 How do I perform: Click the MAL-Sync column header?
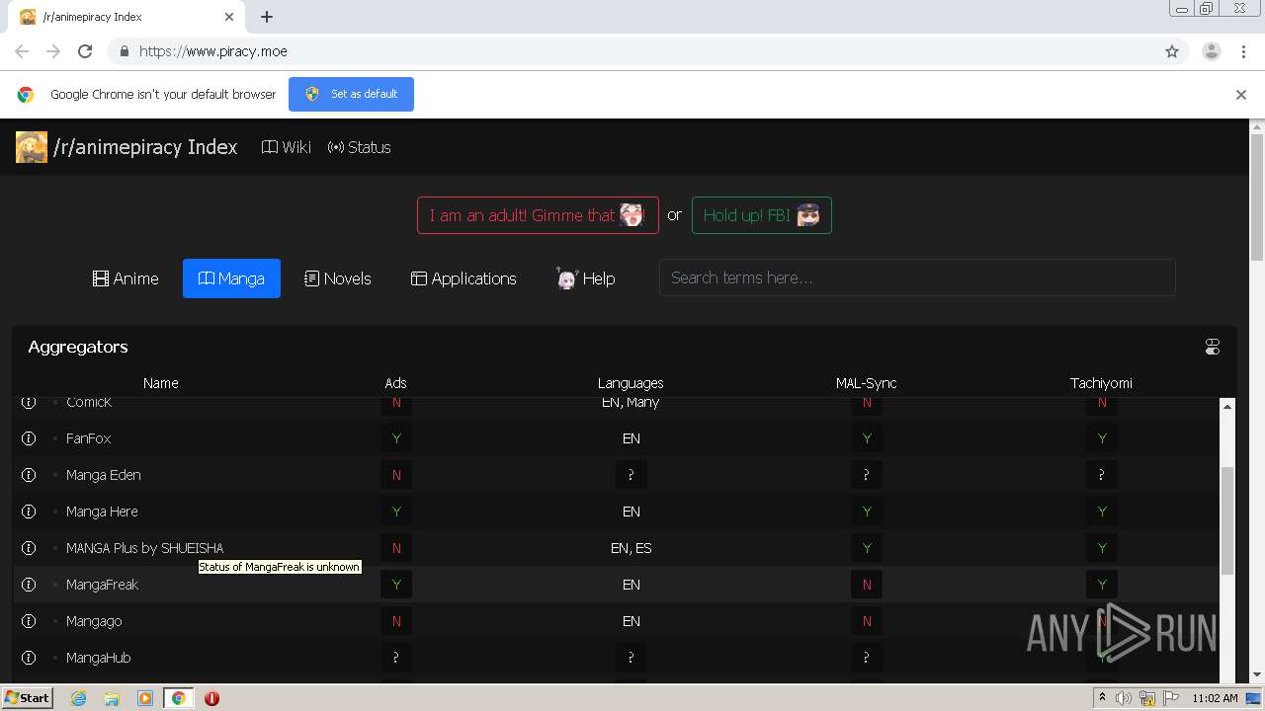click(x=866, y=383)
